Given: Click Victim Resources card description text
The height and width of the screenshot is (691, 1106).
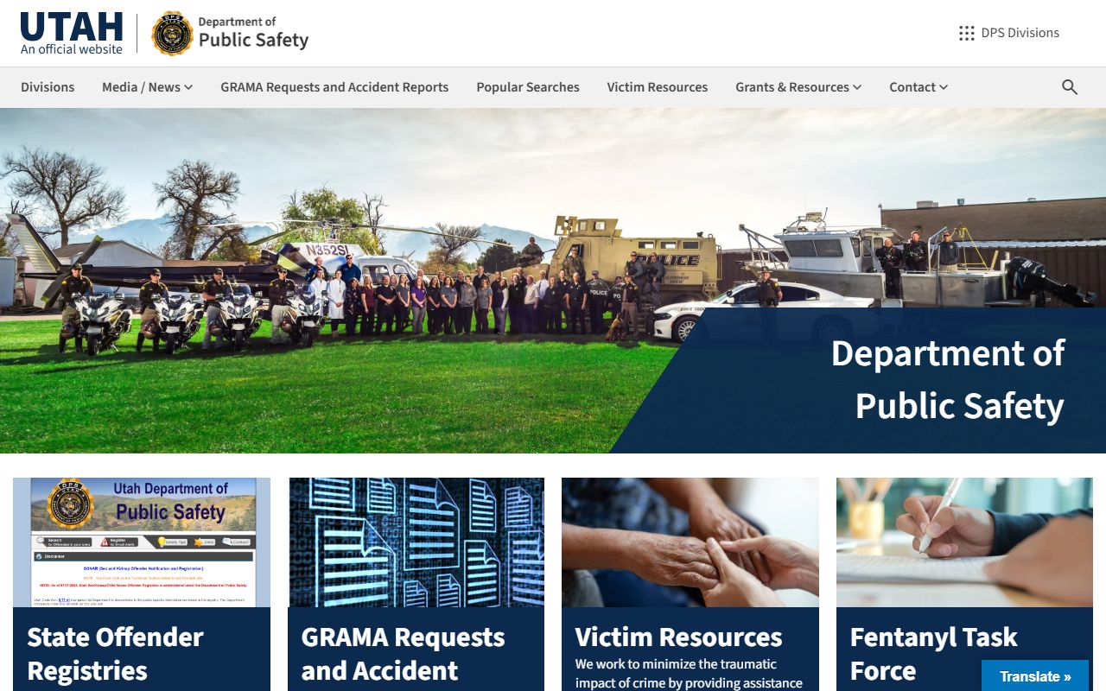Looking at the screenshot, I should pyautogui.click(x=689, y=674).
